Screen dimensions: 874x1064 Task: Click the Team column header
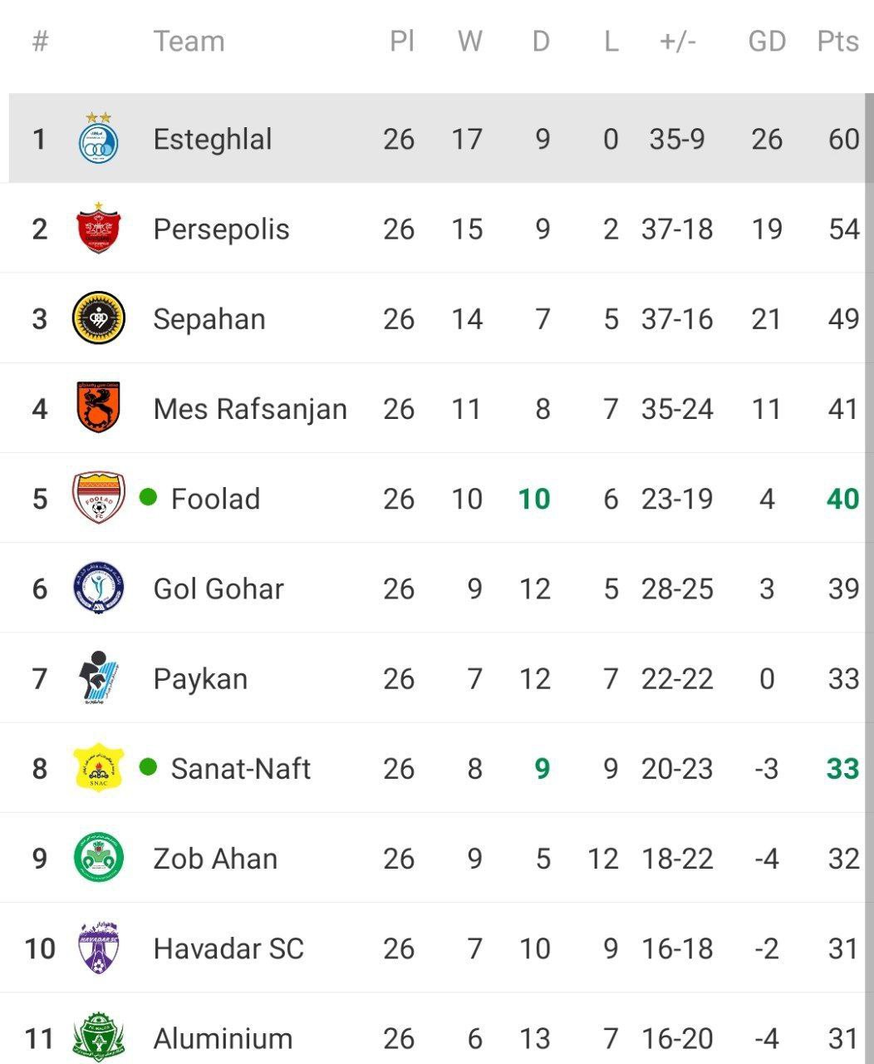point(189,41)
